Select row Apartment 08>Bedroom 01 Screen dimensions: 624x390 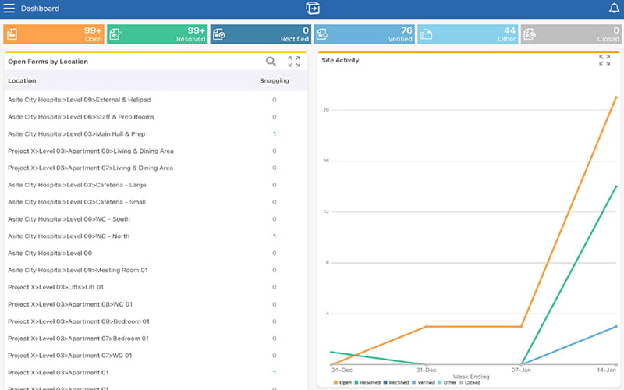(x=155, y=321)
